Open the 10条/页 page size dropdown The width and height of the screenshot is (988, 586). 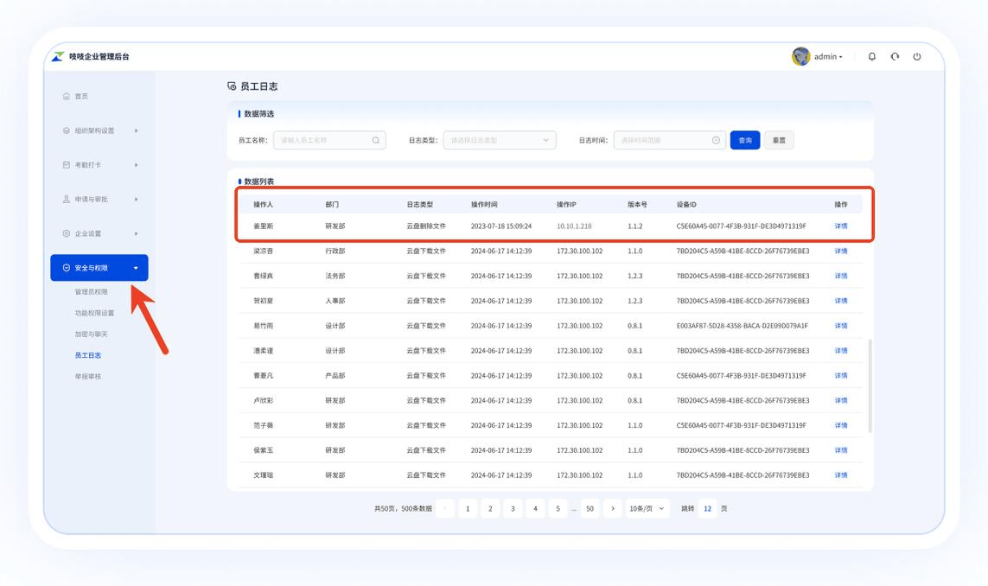point(647,508)
